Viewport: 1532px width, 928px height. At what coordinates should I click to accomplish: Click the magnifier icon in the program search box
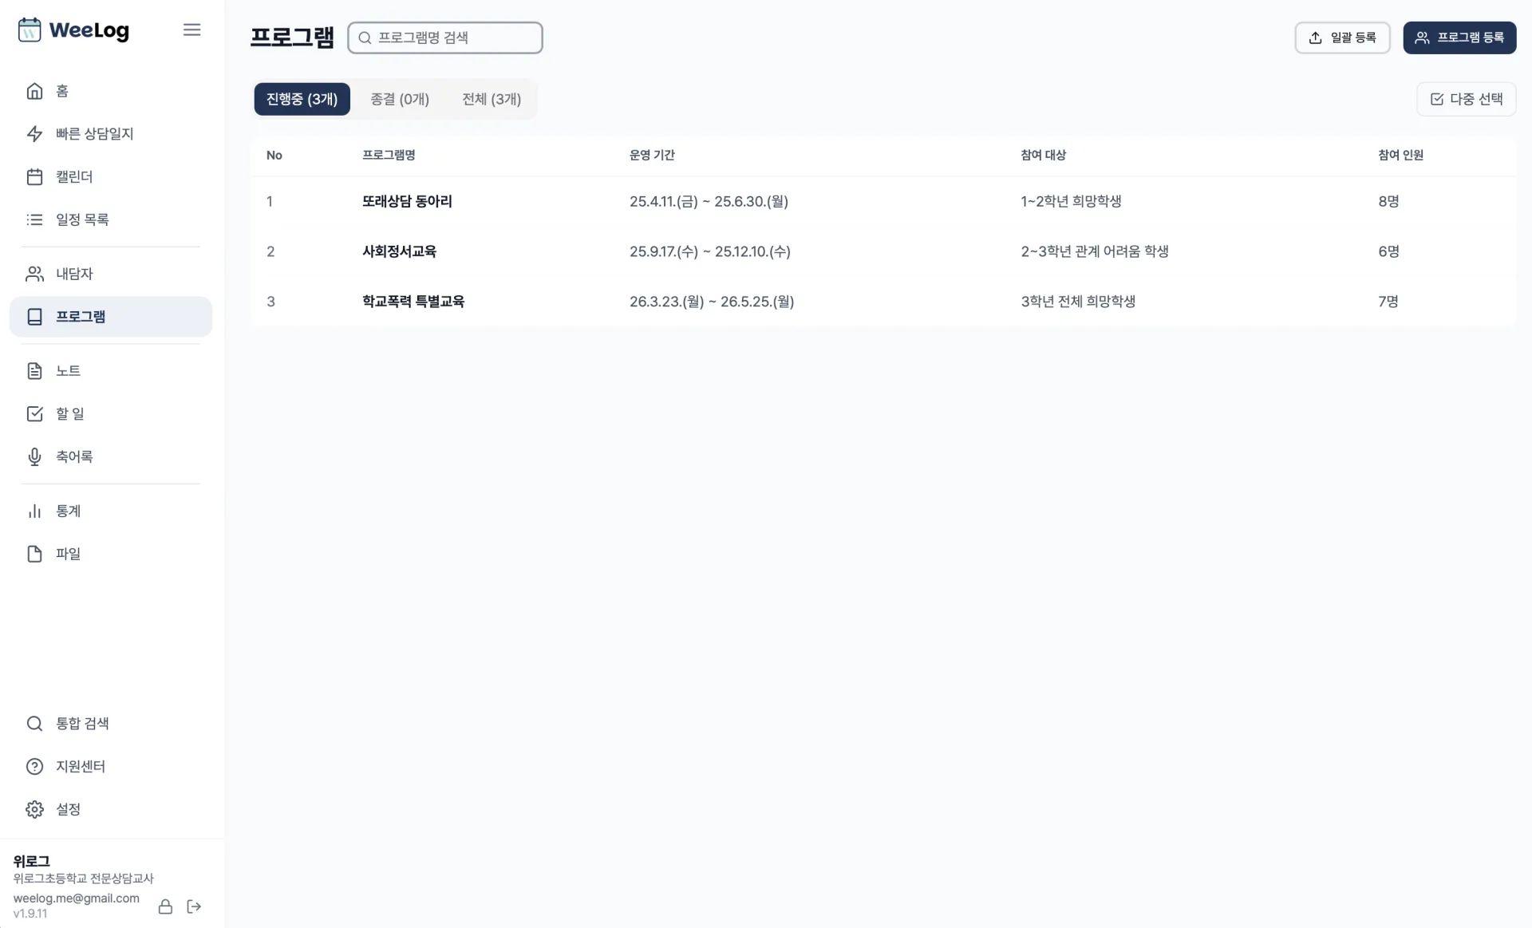coord(365,38)
